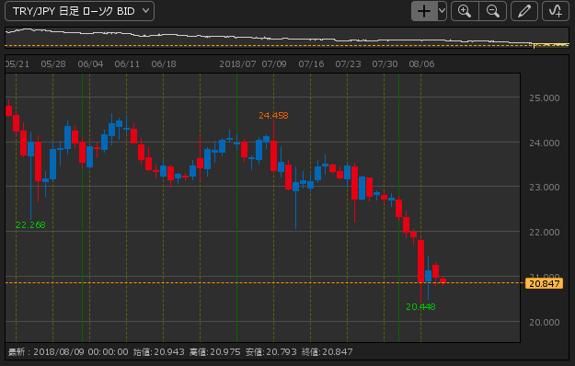Click the overview mini chart navigator

tap(287, 38)
